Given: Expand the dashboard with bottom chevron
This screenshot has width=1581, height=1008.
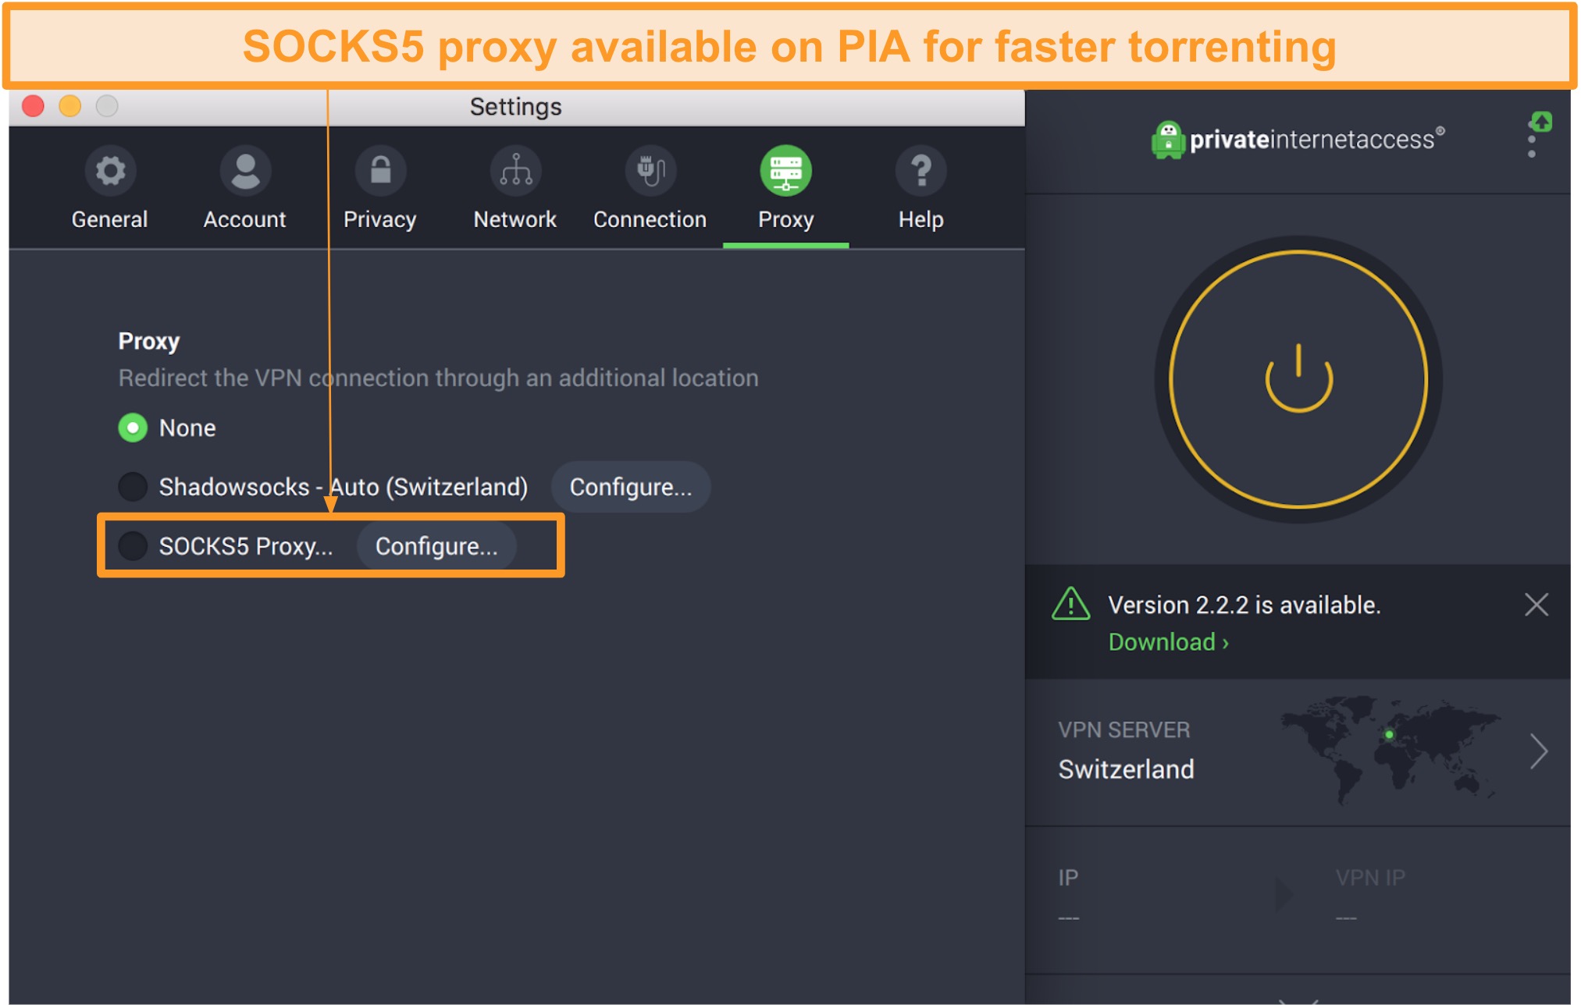Looking at the screenshot, I should [1298, 1001].
